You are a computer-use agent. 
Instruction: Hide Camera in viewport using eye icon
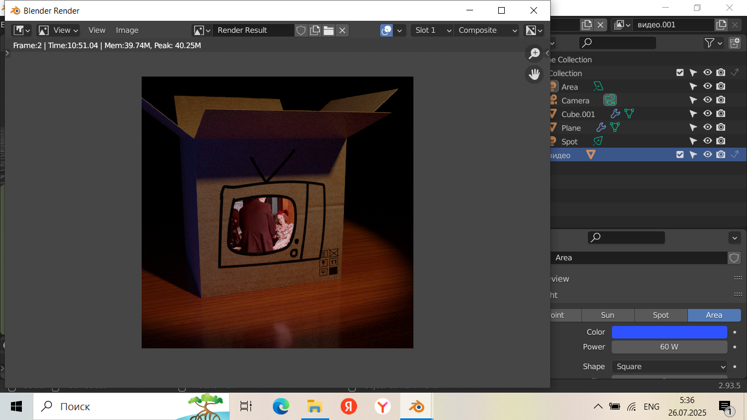click(707, 100)
